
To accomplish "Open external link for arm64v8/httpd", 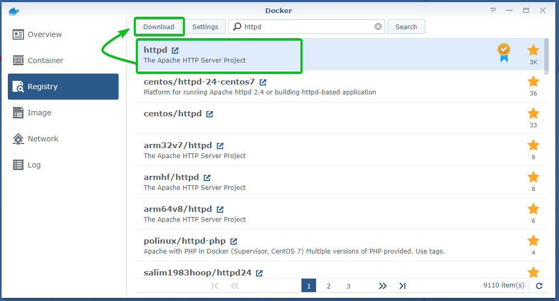I will pyautogui.click(x=220, y=209).
